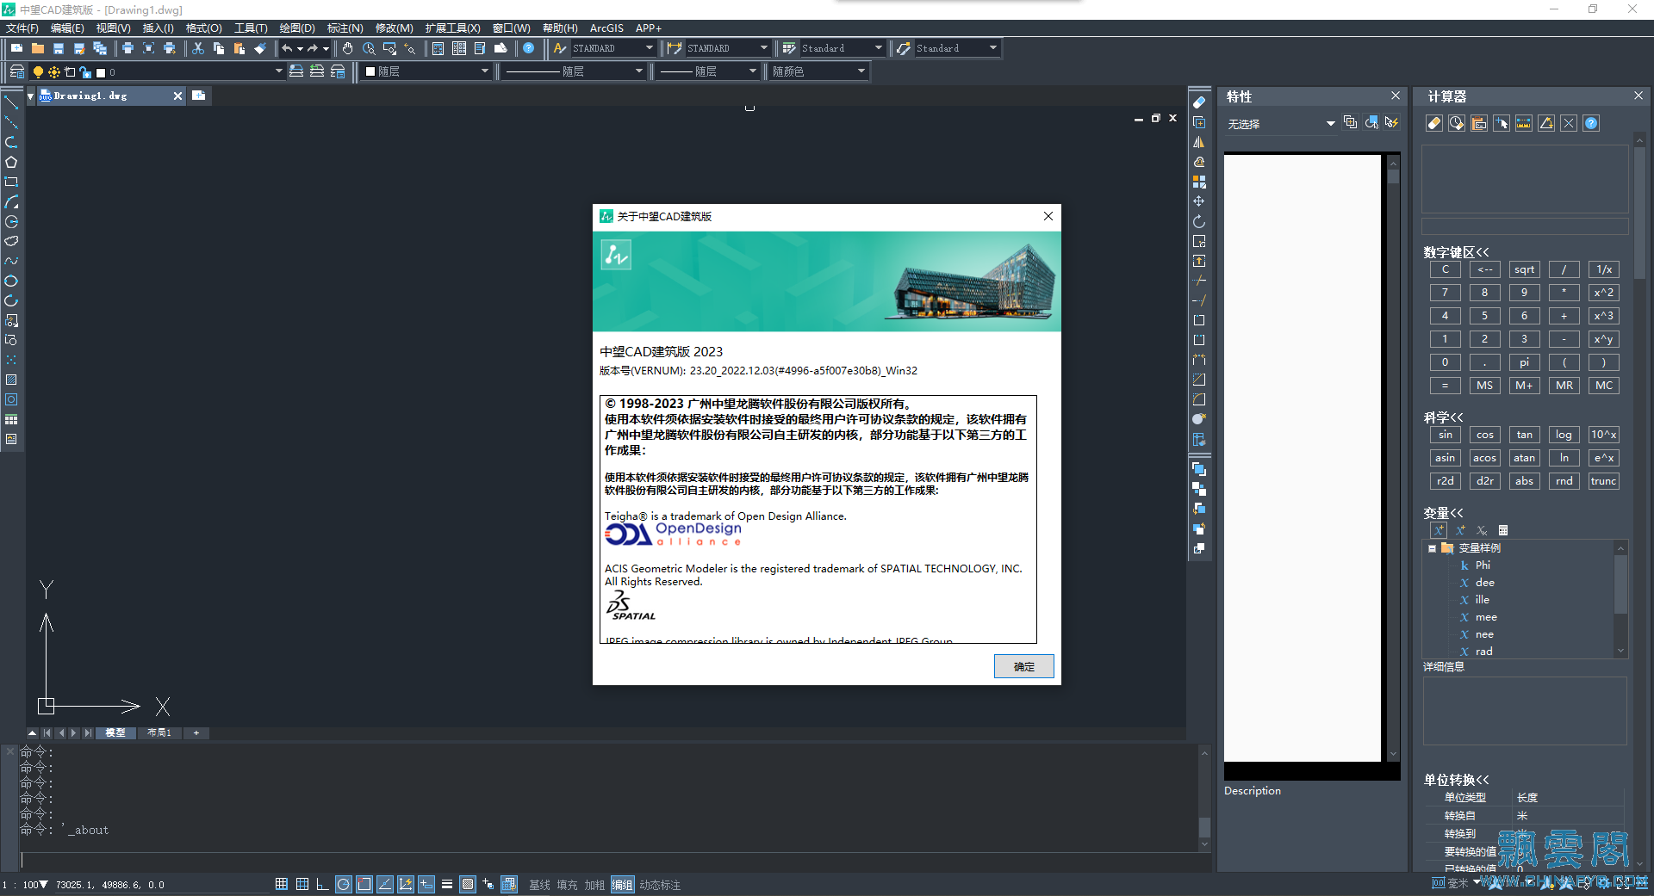1654x896 pixels.
Task: Click the Move tool in modify toolbar
Action: (x=1199, y=201)
